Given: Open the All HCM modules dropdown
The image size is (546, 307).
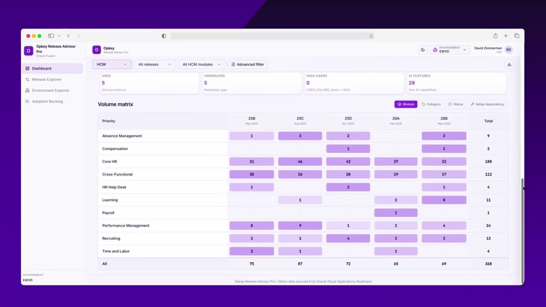Looking at the screenshot, I should 201,64.
